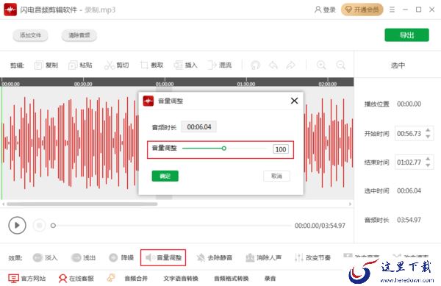441x286 pixels.
Task: Click the undo arrow icon
Action: (x=273, y=65)
